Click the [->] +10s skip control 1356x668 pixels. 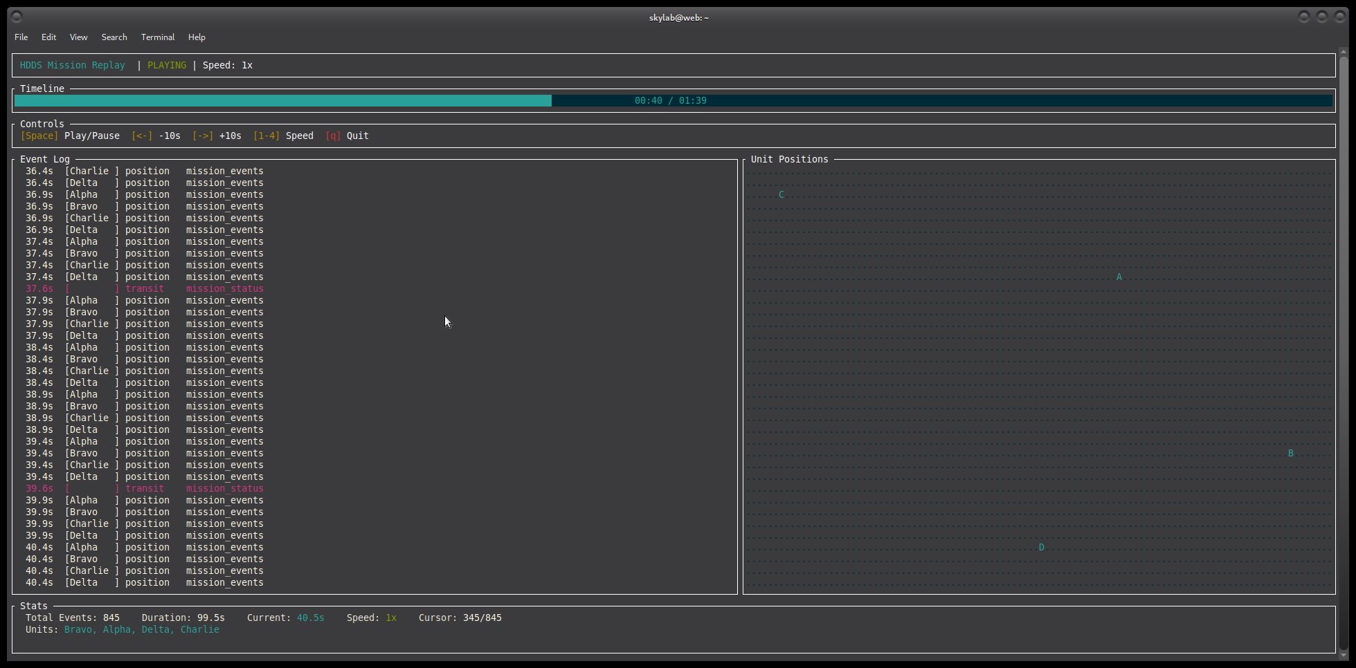click(217, 136)
